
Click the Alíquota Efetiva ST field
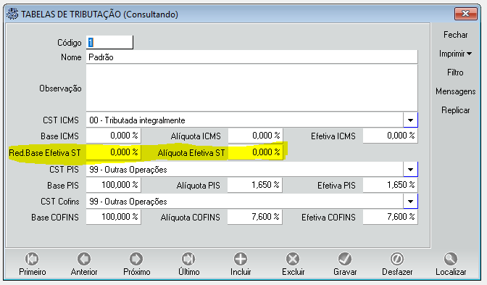(255, 152)
